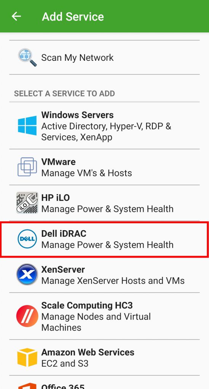Tap the Windows logo icon
The height and width of the screenshot is (389, 209).
(27, 125)
